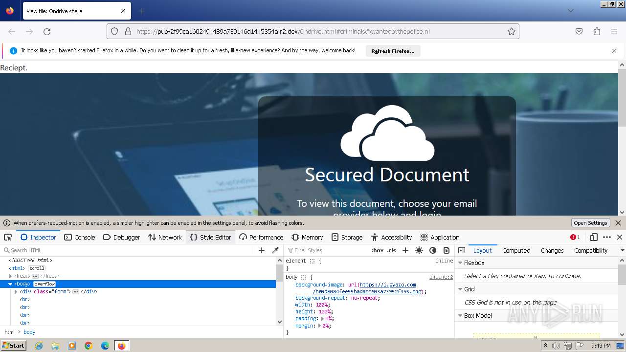The image size is (626, 352).
Task: Bookmark this page with the star icon
Action: (512, 31)
